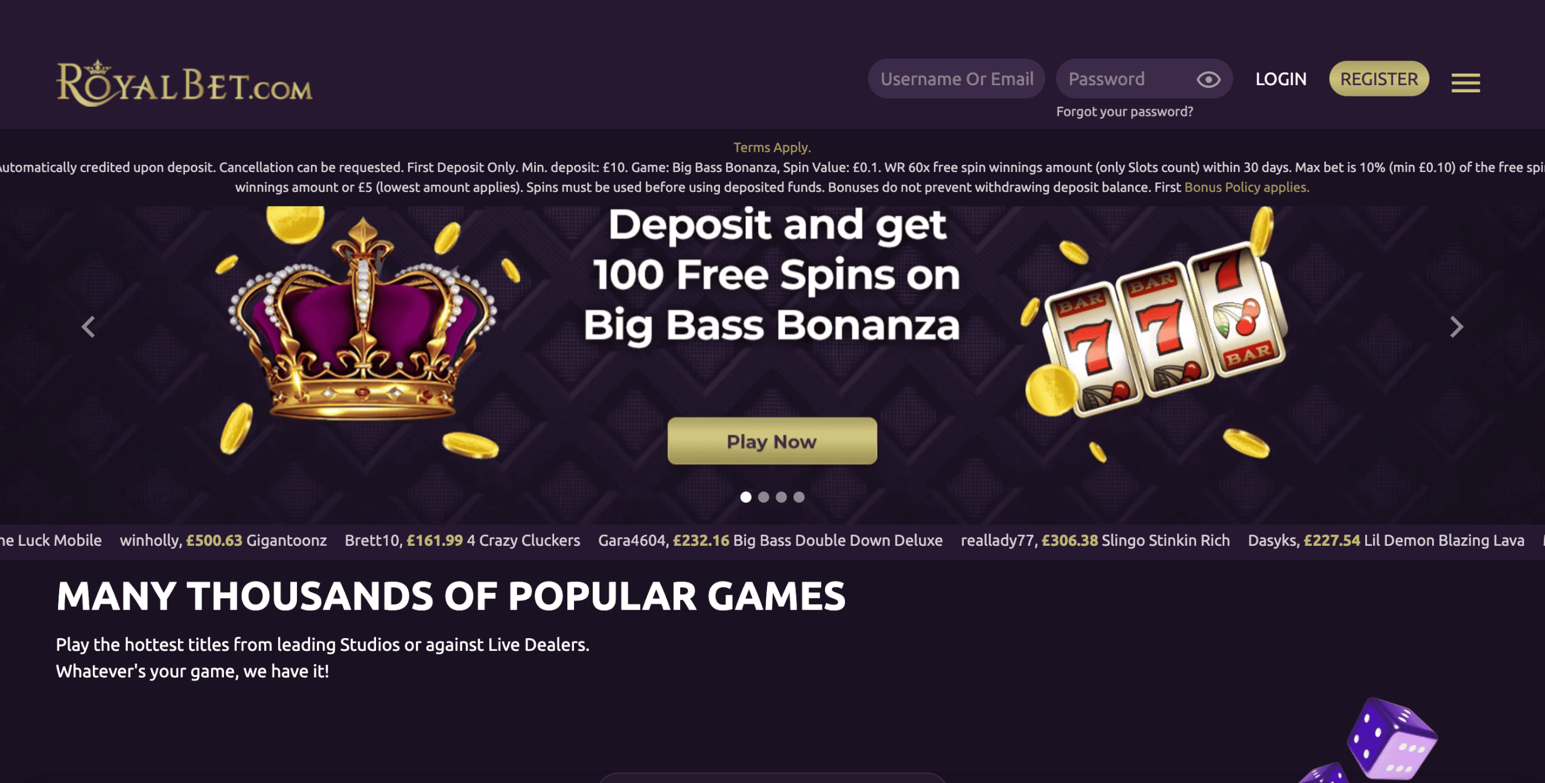Select the second carousel dot
The image size is (1545, 783).
coord(763,497)
